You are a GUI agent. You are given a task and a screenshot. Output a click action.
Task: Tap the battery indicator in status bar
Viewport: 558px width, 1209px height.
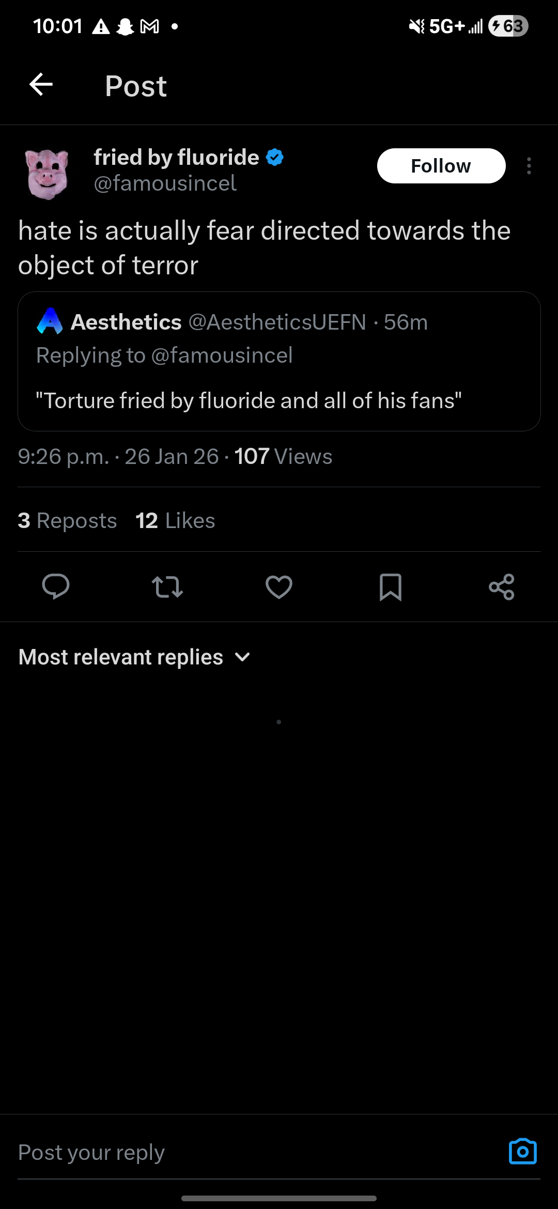coord(508,26)
